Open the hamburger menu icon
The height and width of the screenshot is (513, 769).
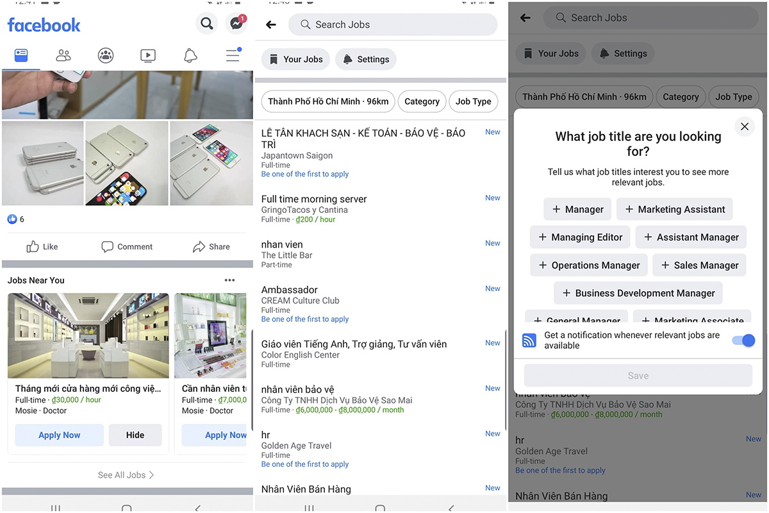point(232,56)
